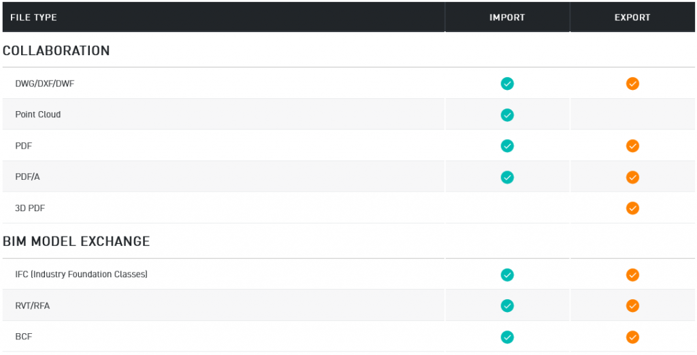Click the teal import checkmark for DWG/DXF/DWF
The height and width of the screenshot is (355, 697).
(507, 84)
